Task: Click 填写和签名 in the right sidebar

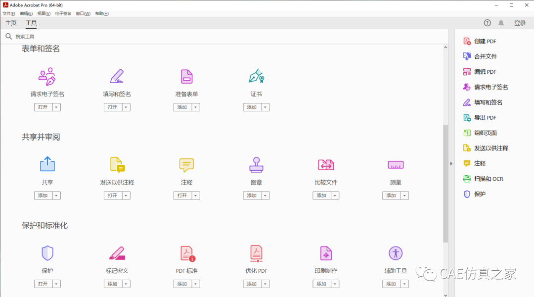Action: coord(483,102)
